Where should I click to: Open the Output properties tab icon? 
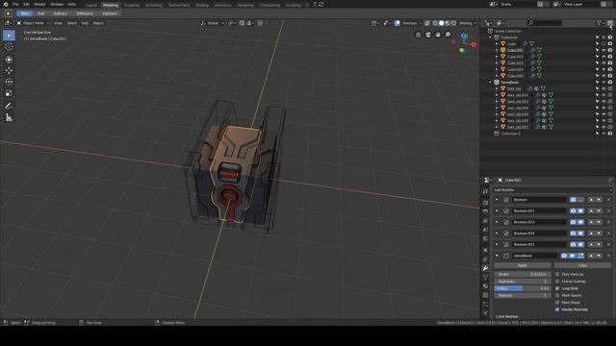point(485,211)
